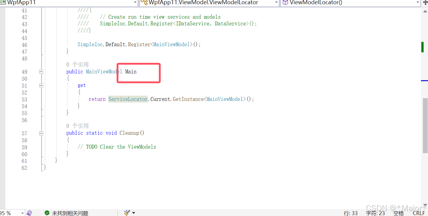Click the split editor icon at navigation bar's right end
The image size is (428, 216).
point(426,3)
